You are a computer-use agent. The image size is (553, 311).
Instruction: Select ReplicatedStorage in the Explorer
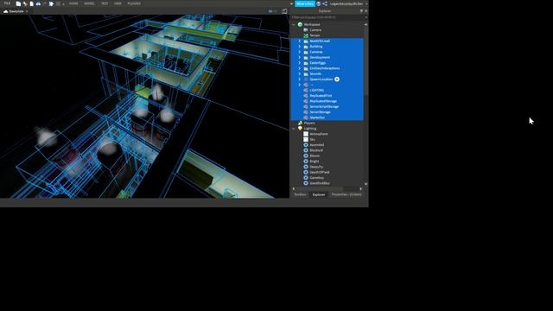(323, 101)
